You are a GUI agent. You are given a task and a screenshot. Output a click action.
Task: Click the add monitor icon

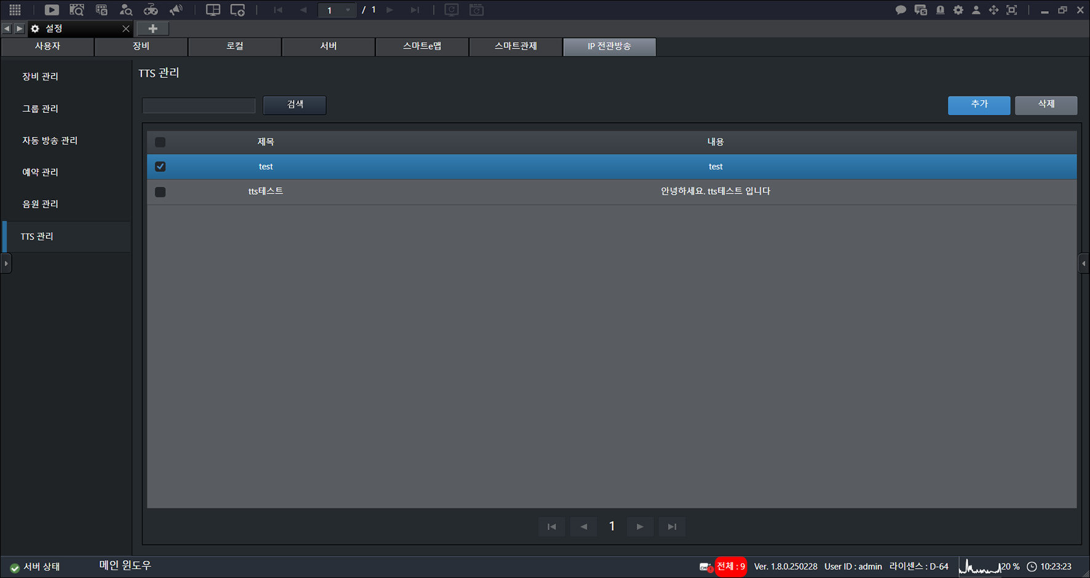237,10
